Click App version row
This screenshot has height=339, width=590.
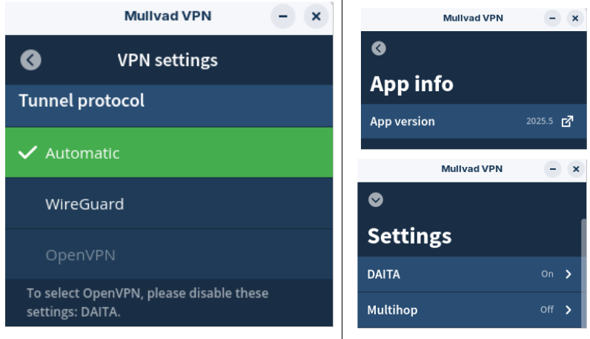tap(474, 122)
